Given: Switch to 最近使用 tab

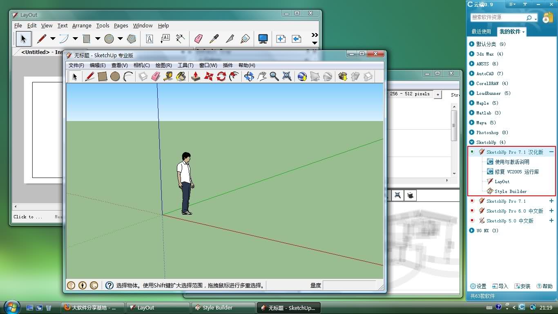Looking at the screenshot, I should point(481,31).
